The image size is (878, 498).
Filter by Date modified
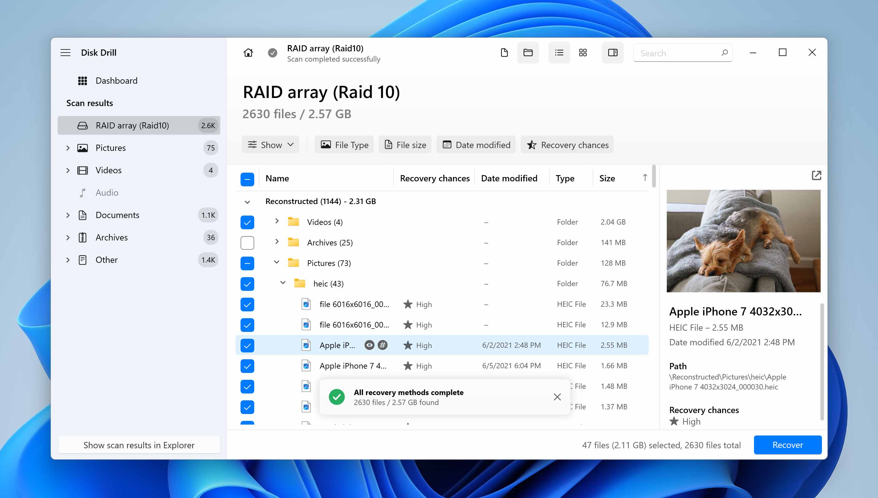(x=476, y=145)
